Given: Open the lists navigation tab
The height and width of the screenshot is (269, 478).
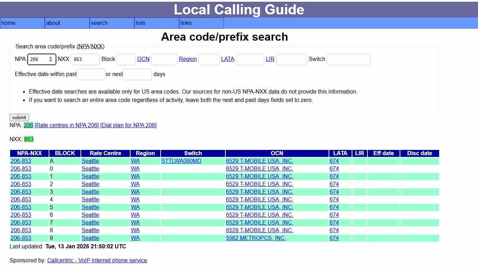Looking at the screenshot, I should tap(140, 23).
